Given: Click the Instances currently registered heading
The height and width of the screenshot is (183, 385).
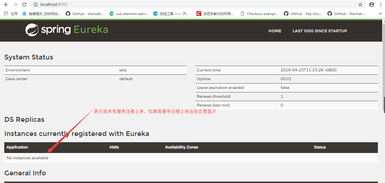Looking at the screenshot, I should tap(77, 134).
